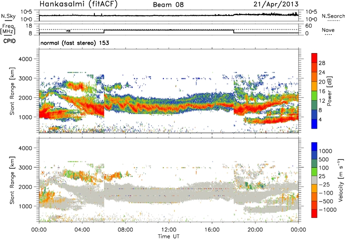Click the "16" power color bar label

(322, 91)
